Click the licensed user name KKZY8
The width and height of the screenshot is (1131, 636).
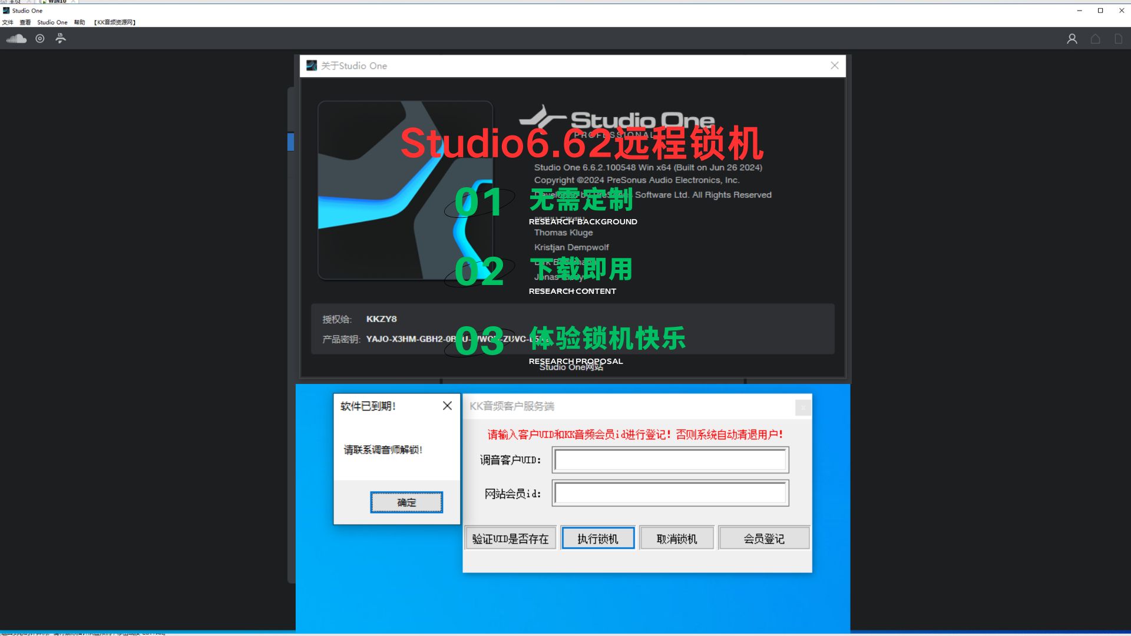point(382,319)
